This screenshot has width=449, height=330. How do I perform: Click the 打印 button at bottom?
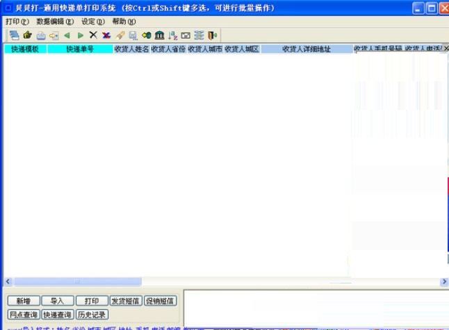[92, 301]
